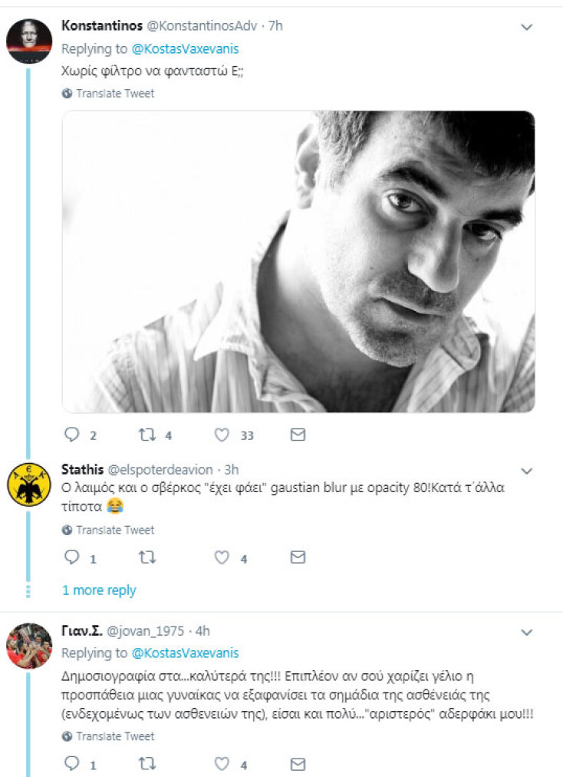Translate Stathis's tweet
The height and width of the screenshot is (777, 563).
tap(112, 530)
